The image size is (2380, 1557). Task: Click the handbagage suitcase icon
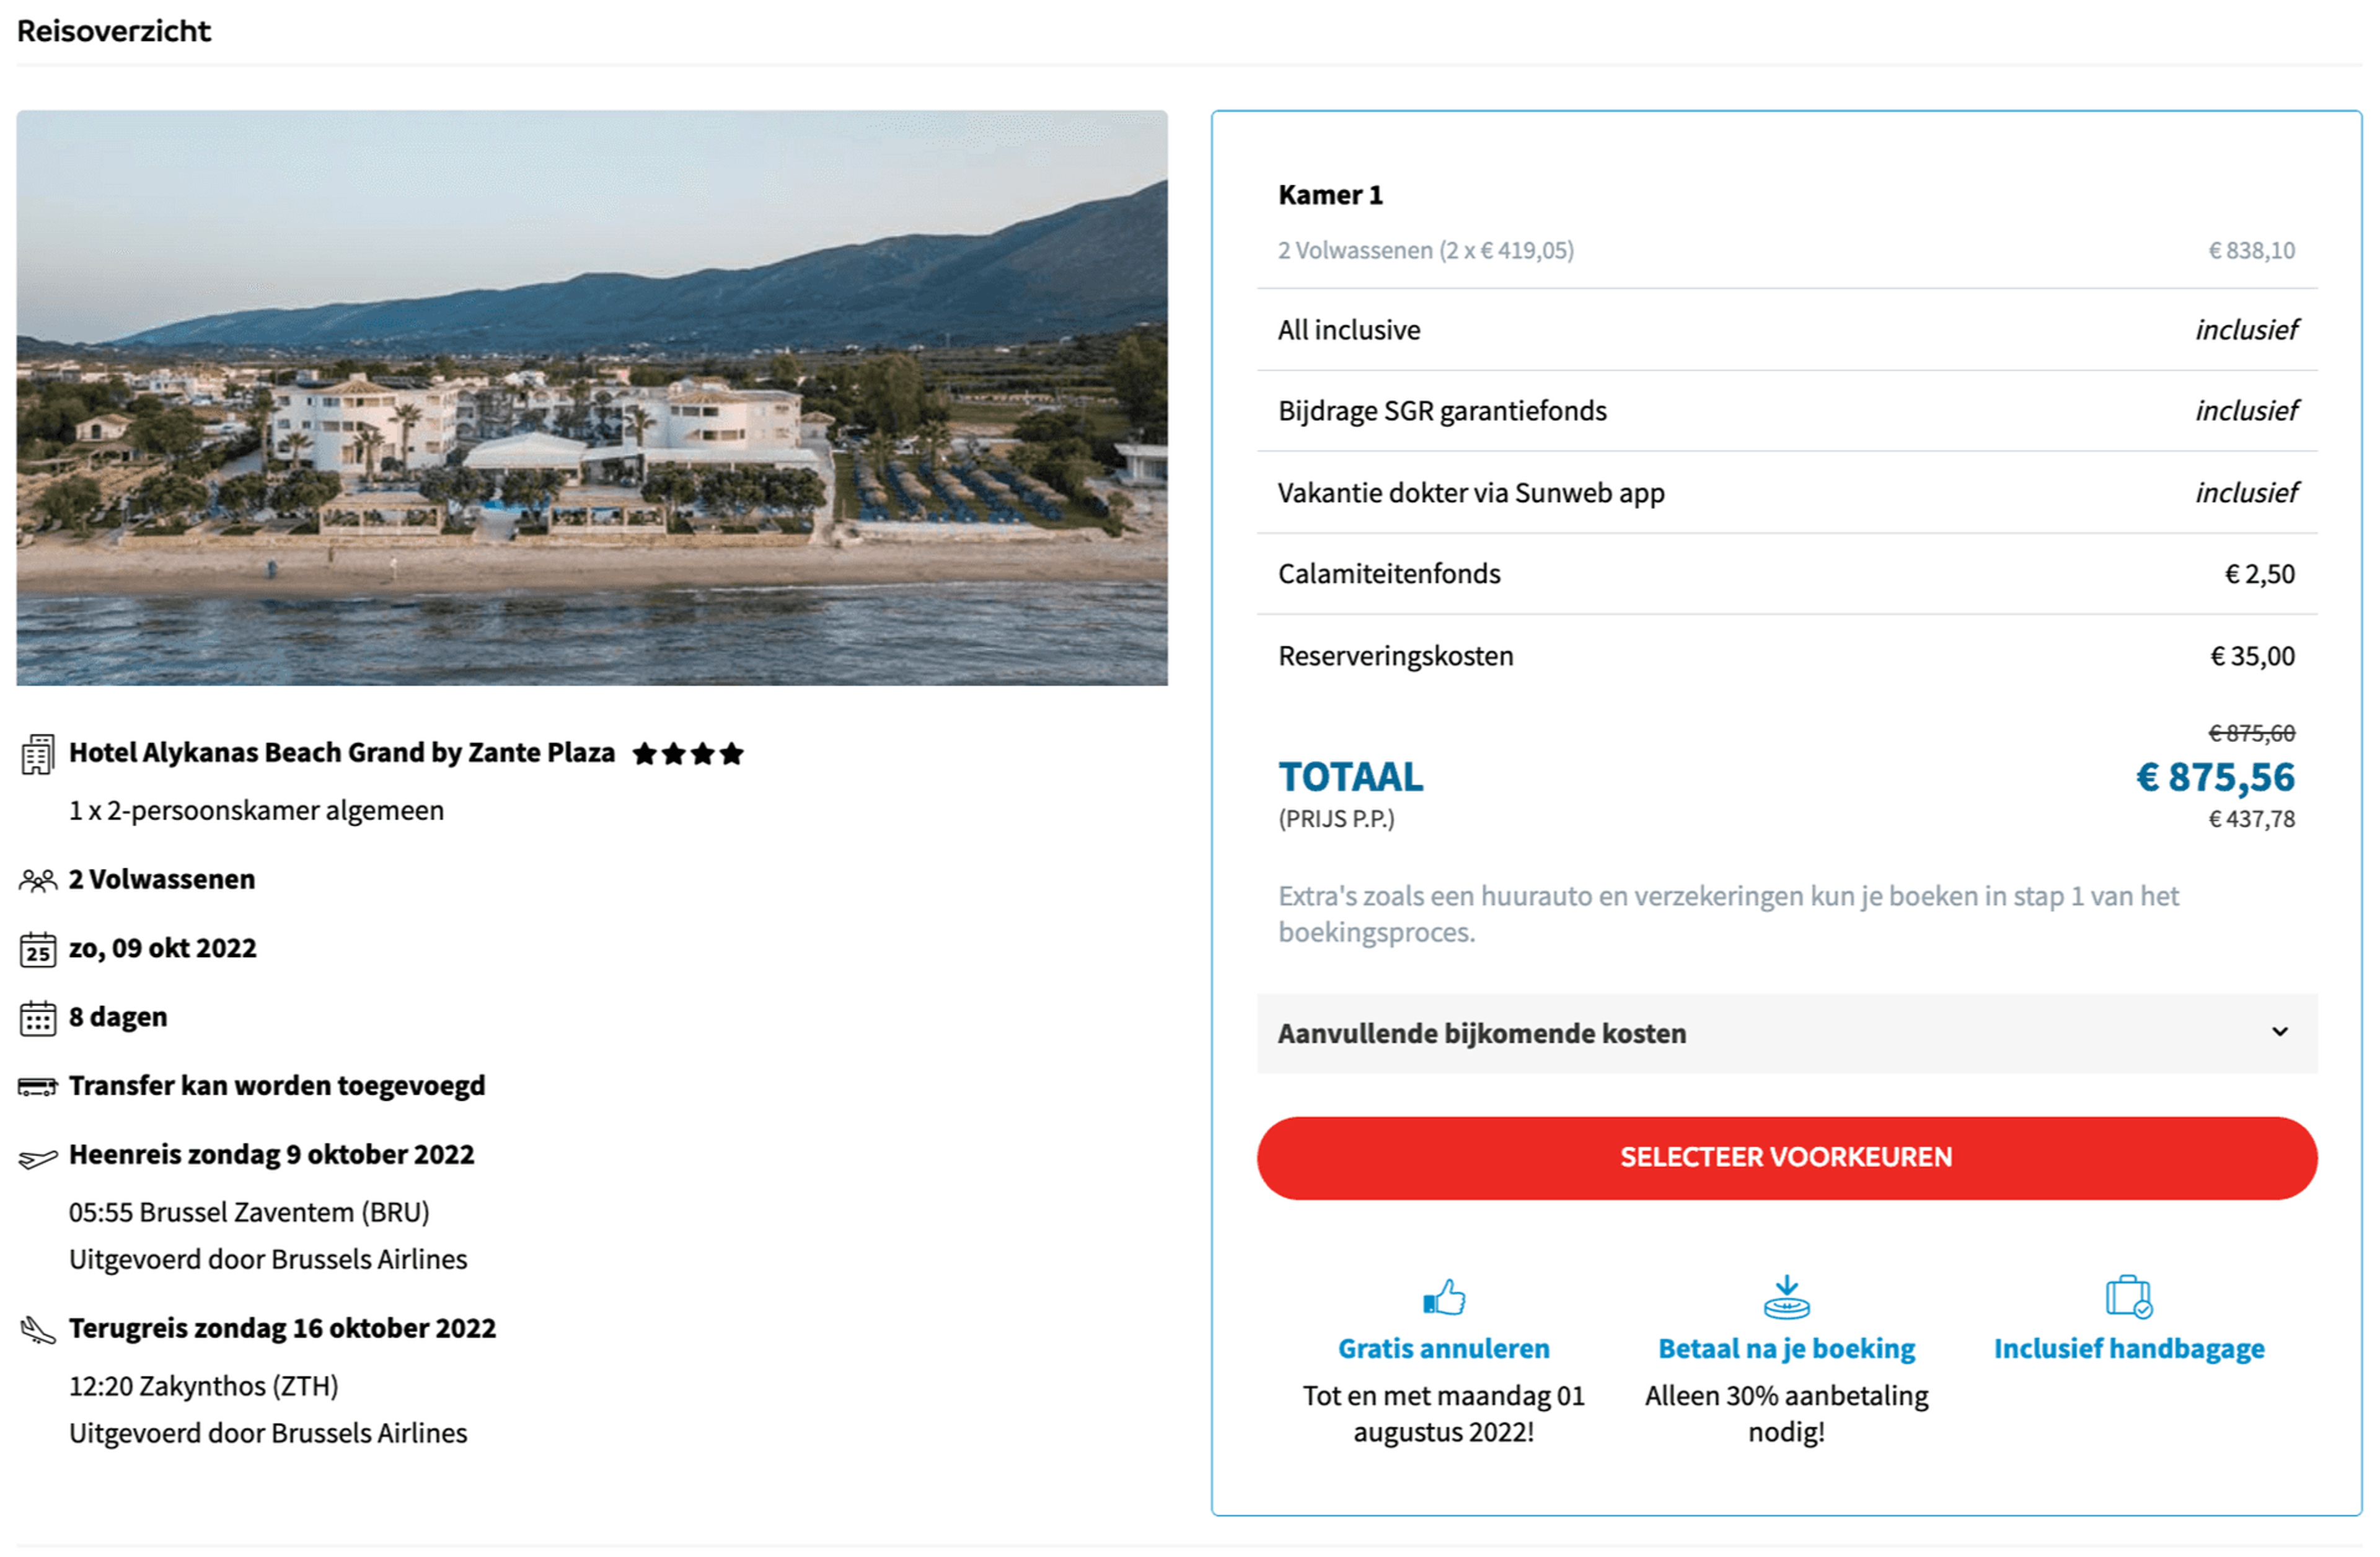coord(2128,1298)
